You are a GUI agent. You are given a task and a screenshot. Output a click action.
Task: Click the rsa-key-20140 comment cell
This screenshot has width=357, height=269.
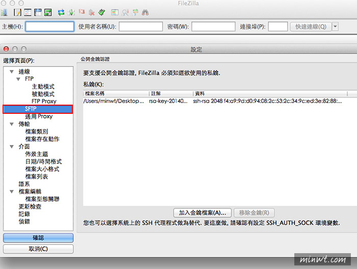pos(168,101)
